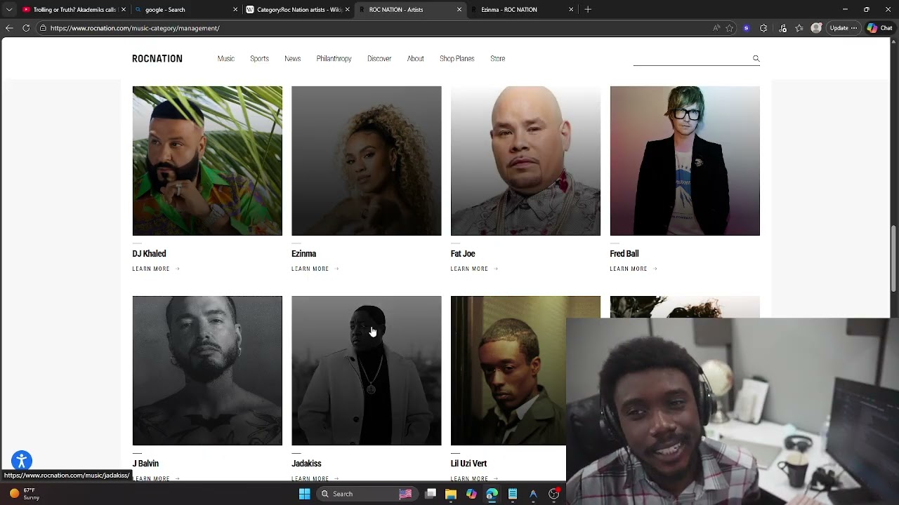Reload the page with the refresh icon
The height and width of the screenshot is (505, 899).
26,28
